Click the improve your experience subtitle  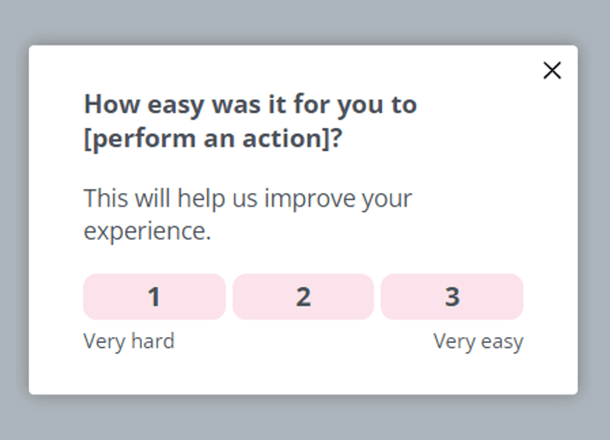coord(246,214)
